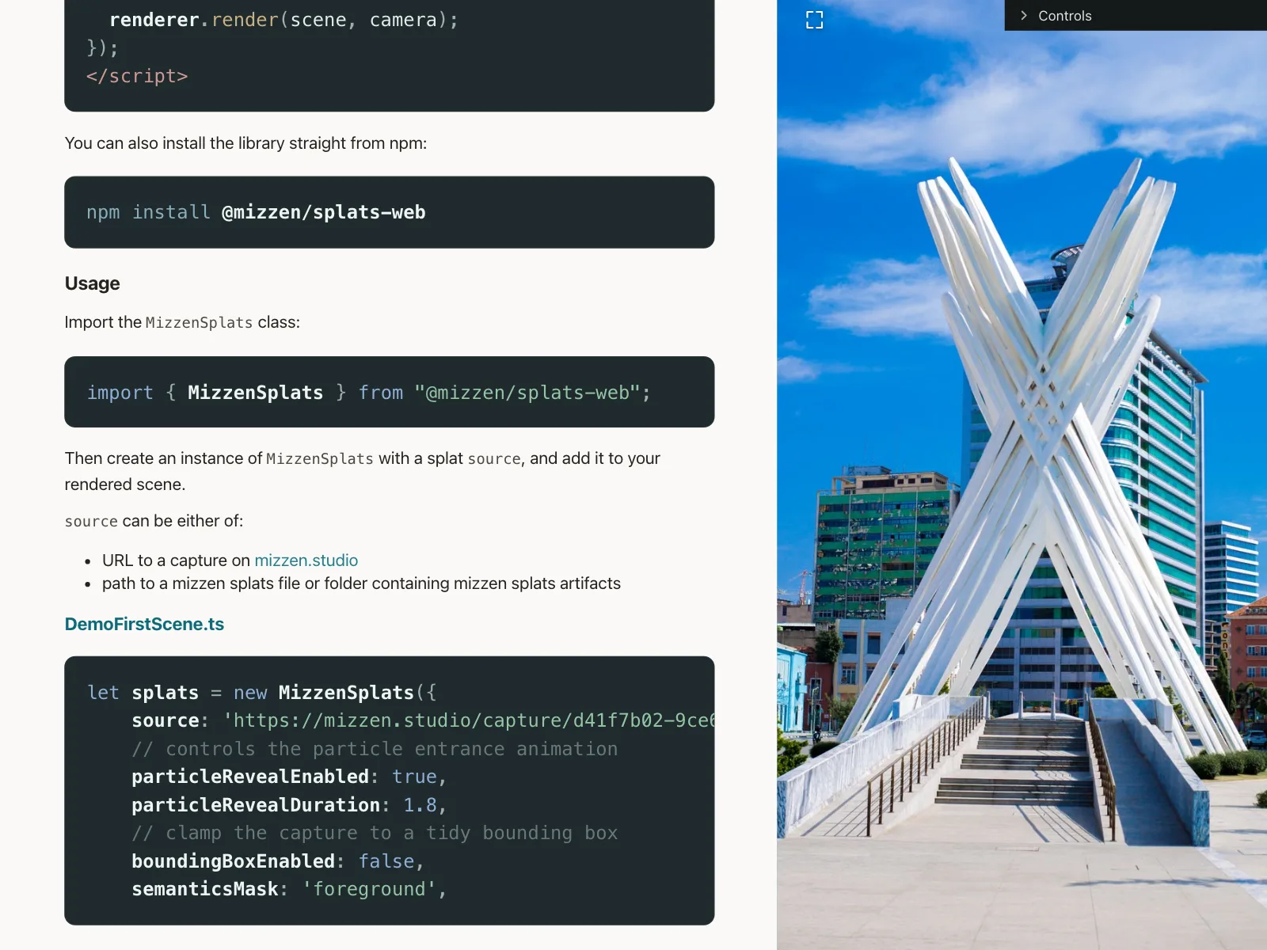Click 'You can also install the library' sentence
The height and width of the screenshot is (950, 1267).
click(x=245, y=143)
